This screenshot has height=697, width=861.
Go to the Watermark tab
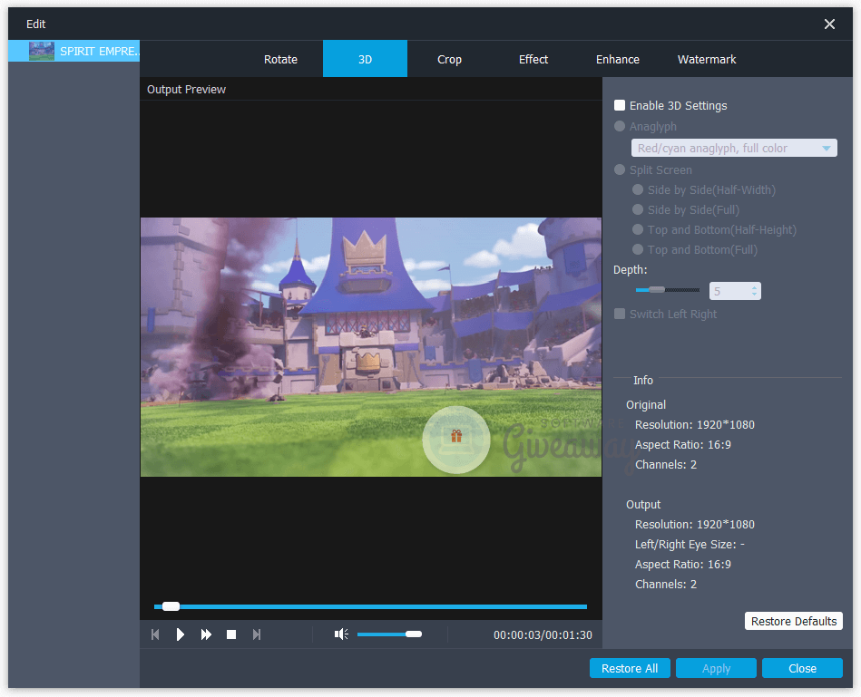[x=707, y=59]
